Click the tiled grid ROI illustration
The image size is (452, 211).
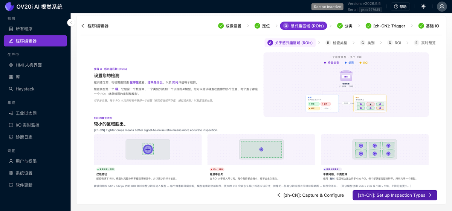click(375, 149)
